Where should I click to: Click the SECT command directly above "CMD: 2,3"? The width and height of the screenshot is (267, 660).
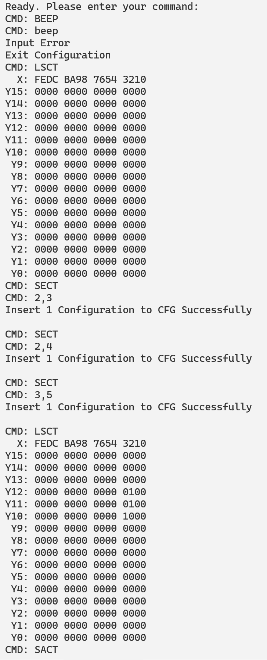[x=32, y=286]
